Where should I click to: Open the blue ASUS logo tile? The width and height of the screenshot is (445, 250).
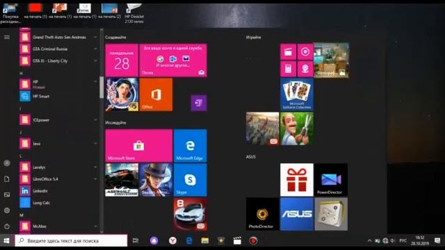[x=297, y=214]
